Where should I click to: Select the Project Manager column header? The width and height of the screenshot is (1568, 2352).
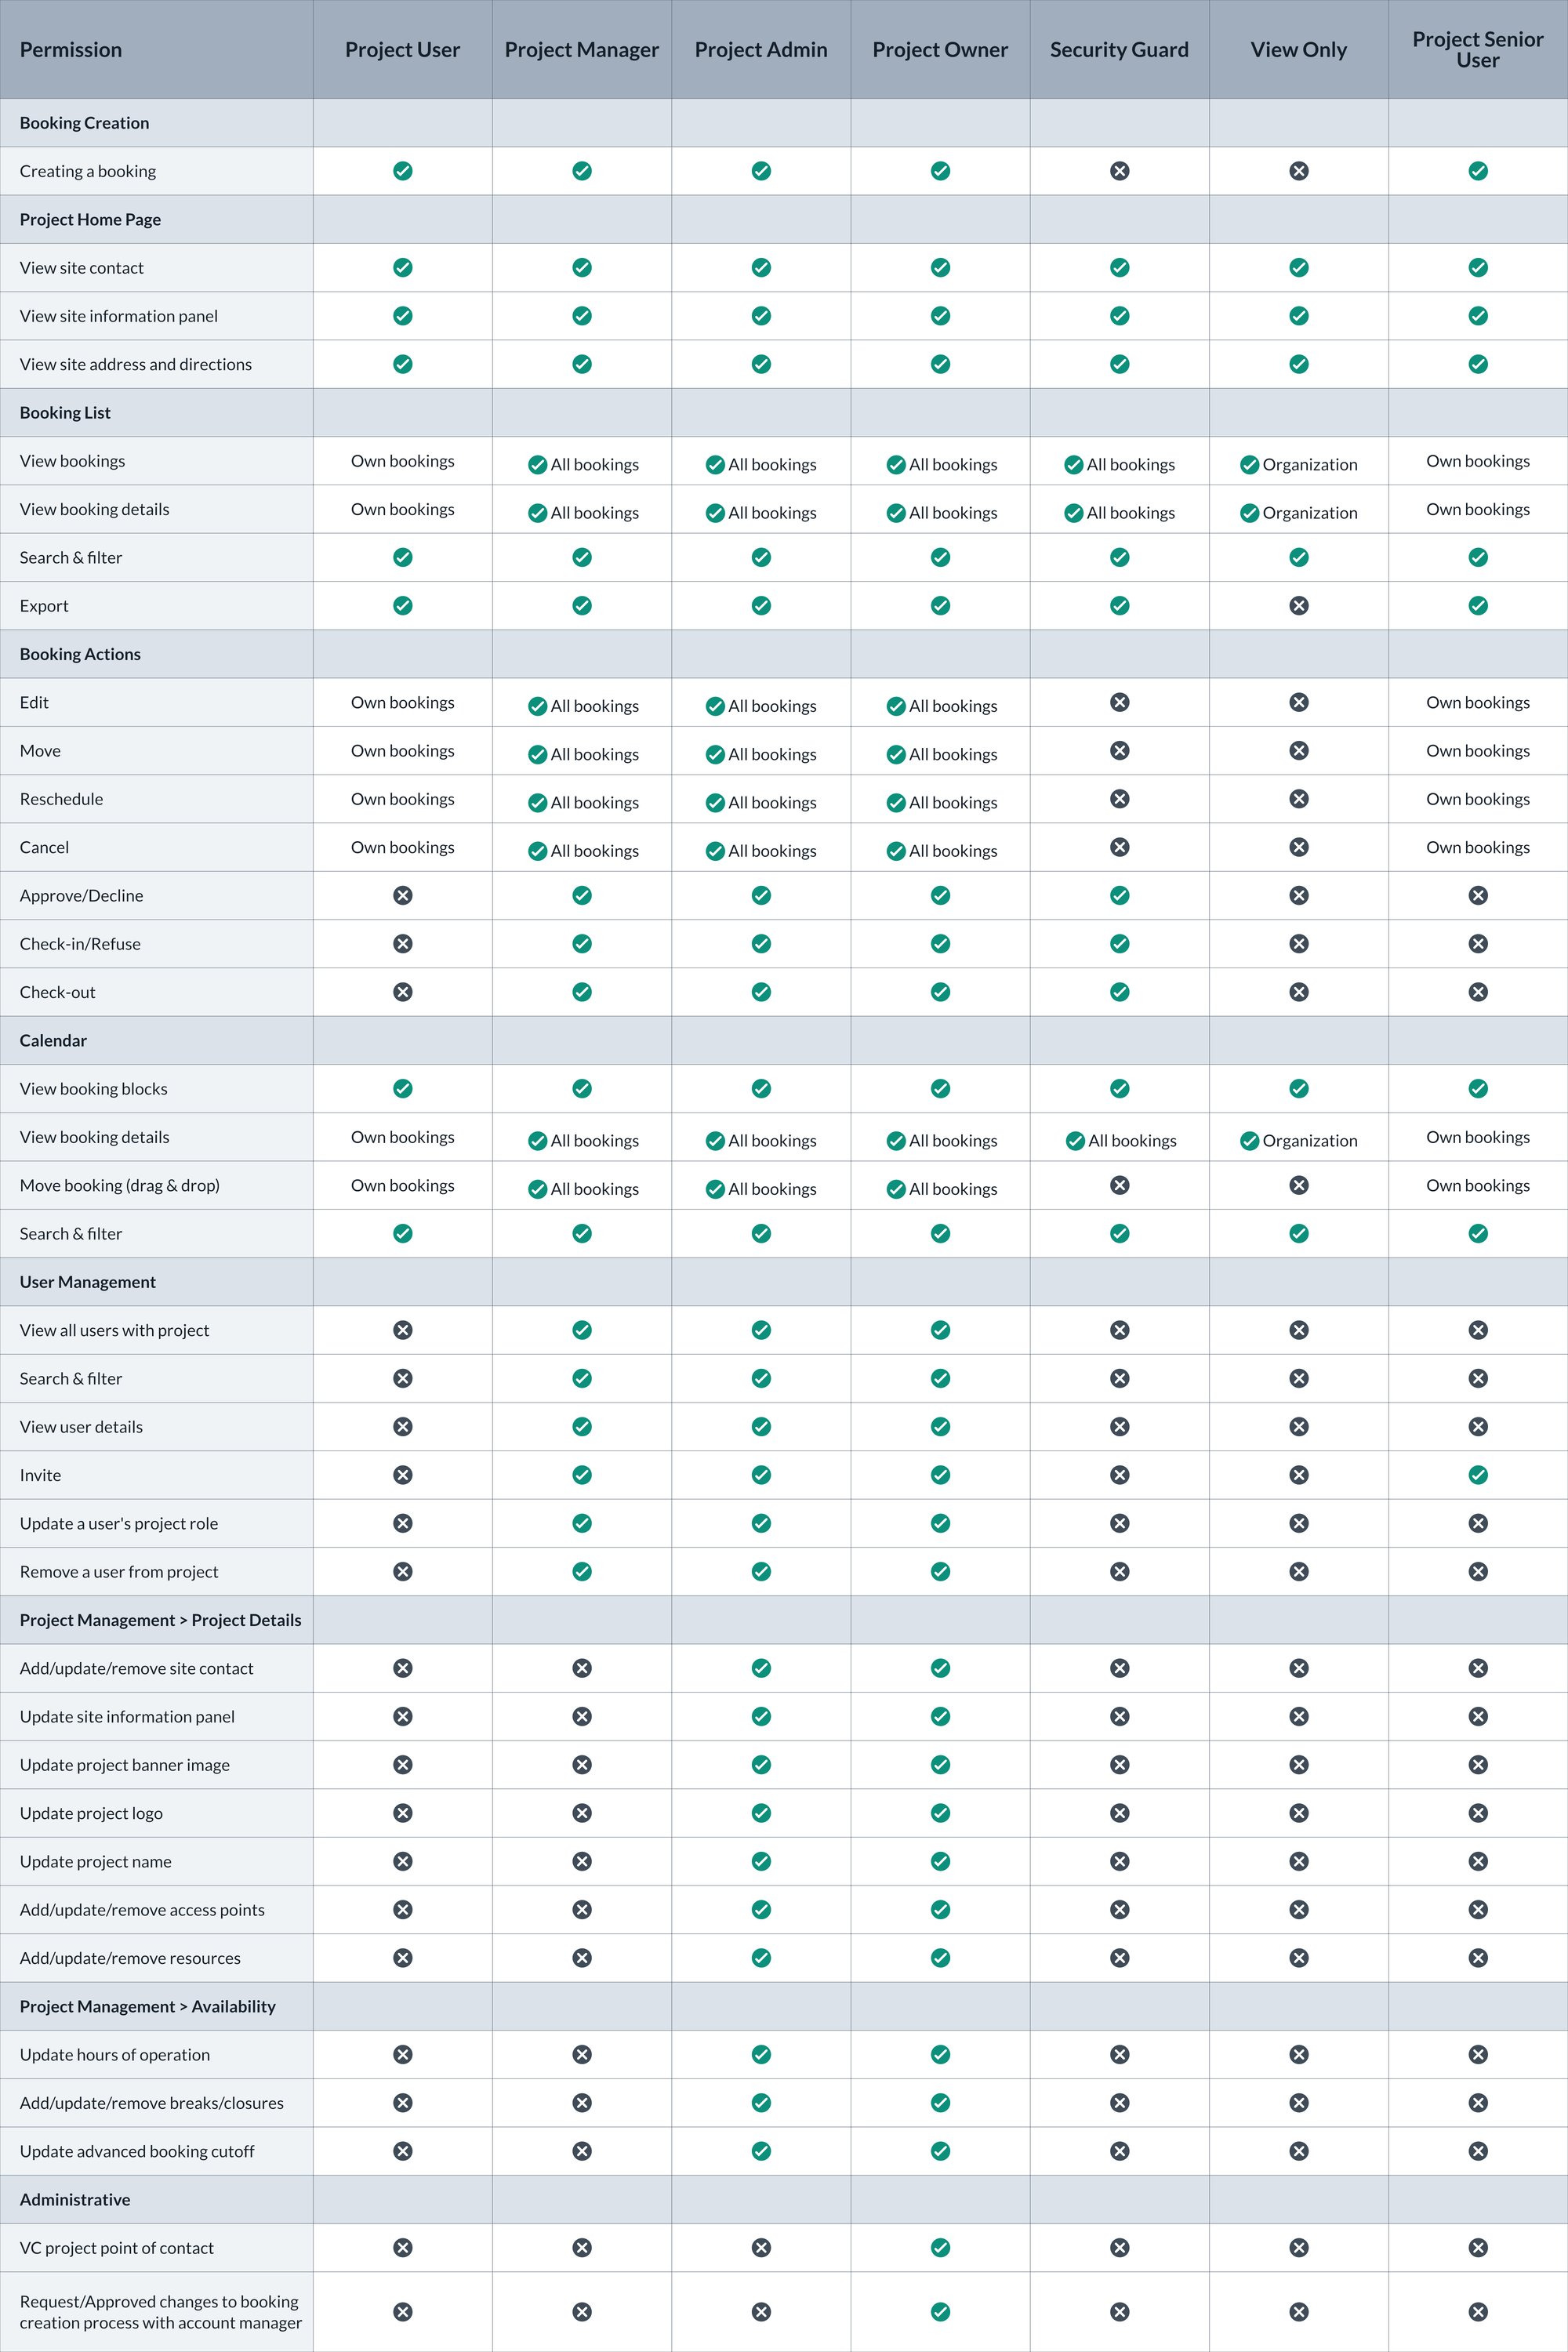coord(581,49)
